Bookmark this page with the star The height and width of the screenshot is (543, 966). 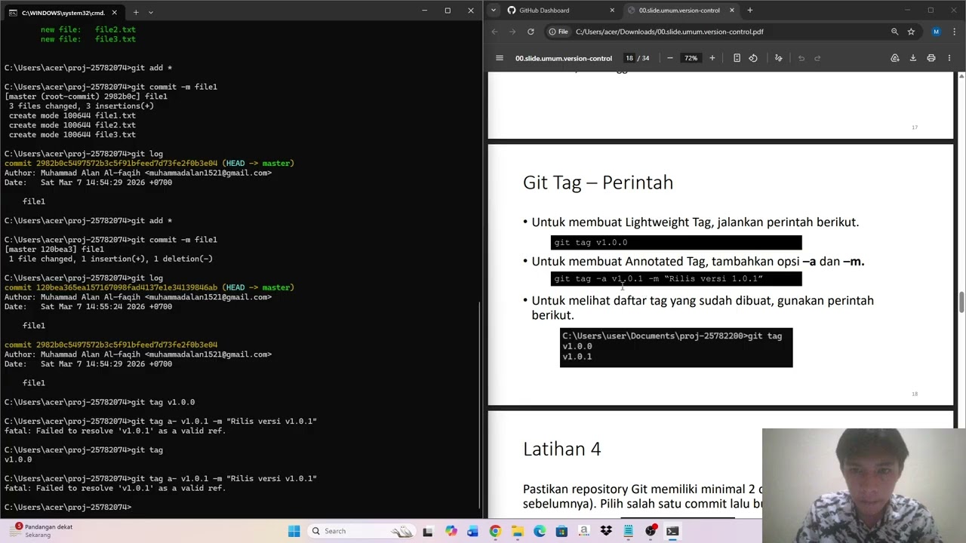point(911,32)
